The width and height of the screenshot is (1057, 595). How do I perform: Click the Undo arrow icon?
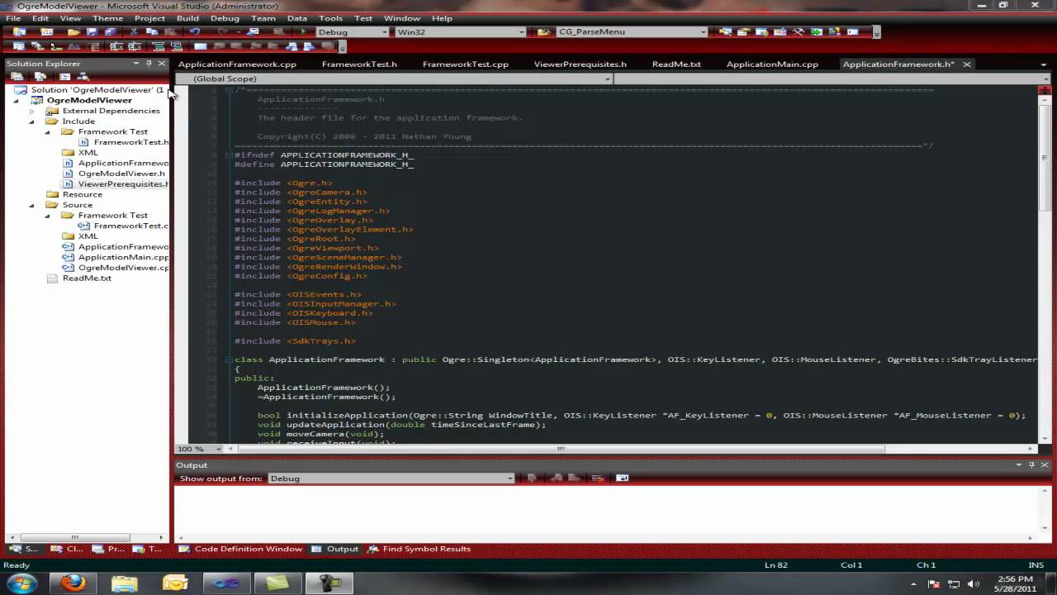(x=195, y=32)
